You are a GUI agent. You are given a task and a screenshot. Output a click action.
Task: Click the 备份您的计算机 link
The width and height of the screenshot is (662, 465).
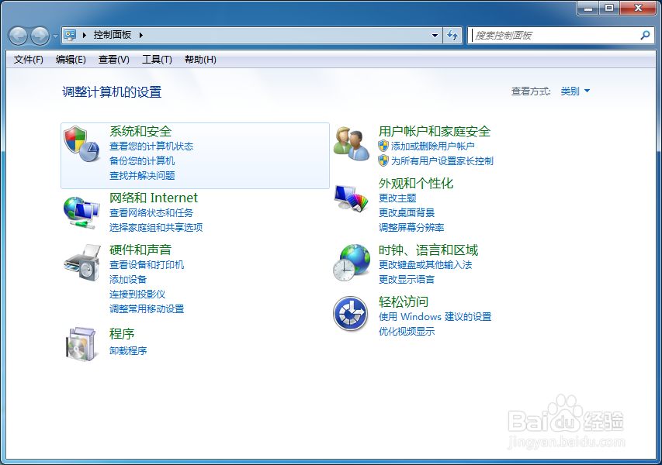[142, 160]
